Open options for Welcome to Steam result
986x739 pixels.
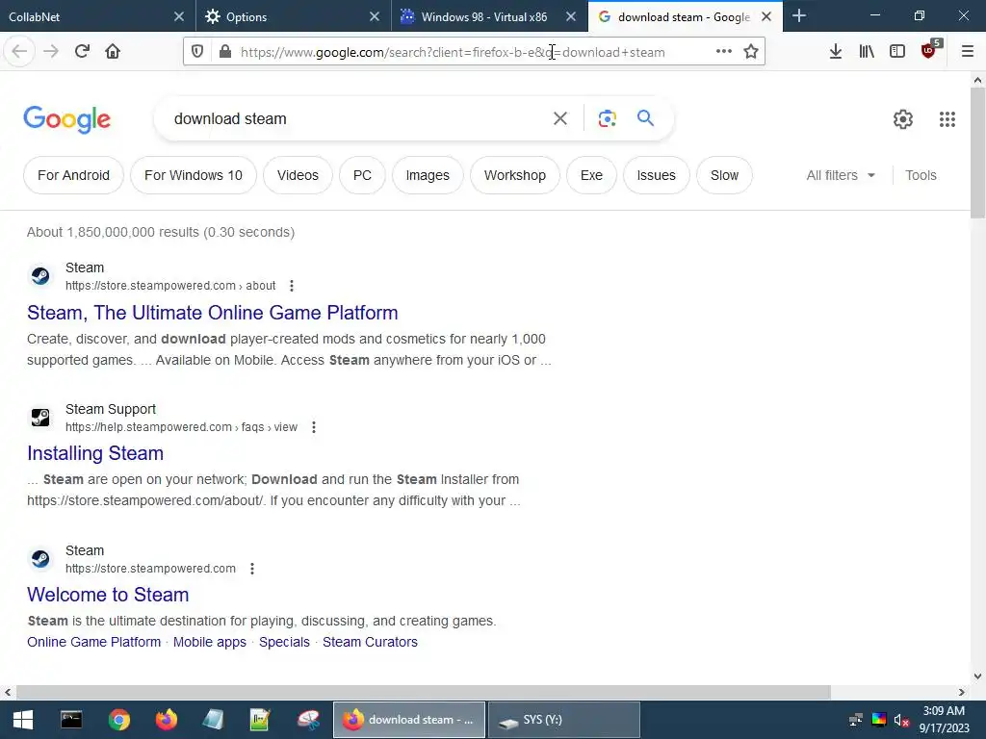[x=252, y=569]
